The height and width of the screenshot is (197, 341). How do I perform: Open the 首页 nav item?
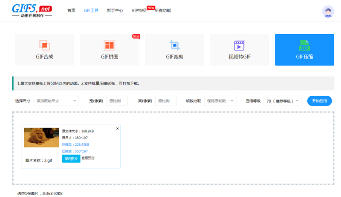(71, 10)
